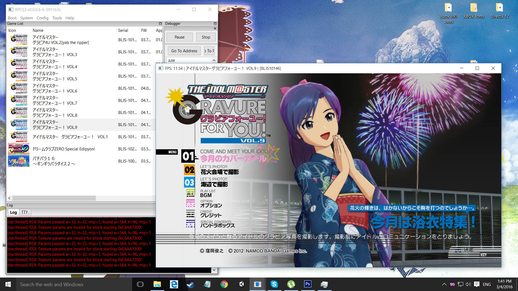Select the Log tab
Viewport: 518px width, 291px height.
click(x=13, y=212)
